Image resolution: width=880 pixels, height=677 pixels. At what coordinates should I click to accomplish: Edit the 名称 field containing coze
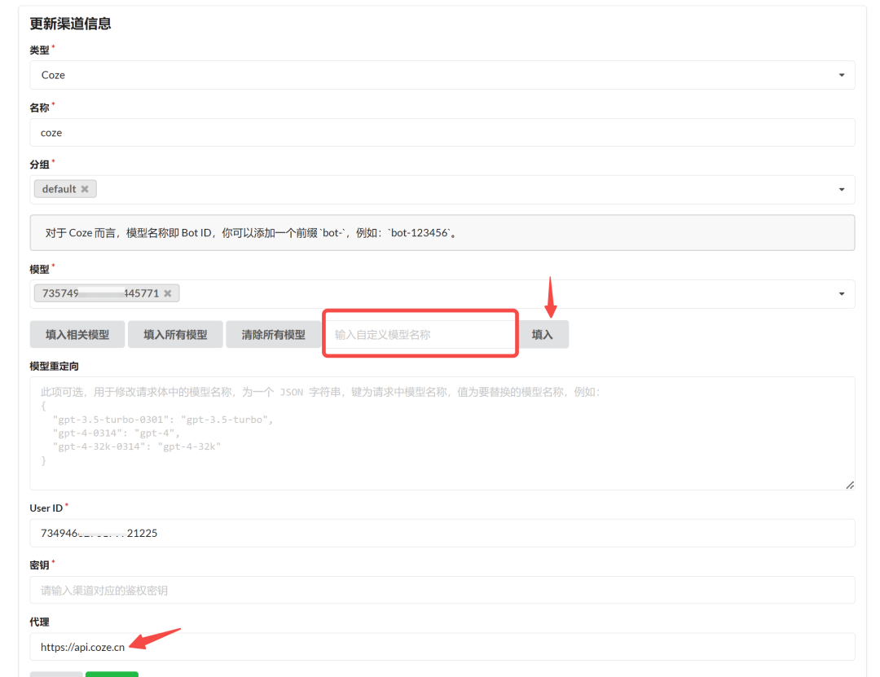(x=442, y=133)
